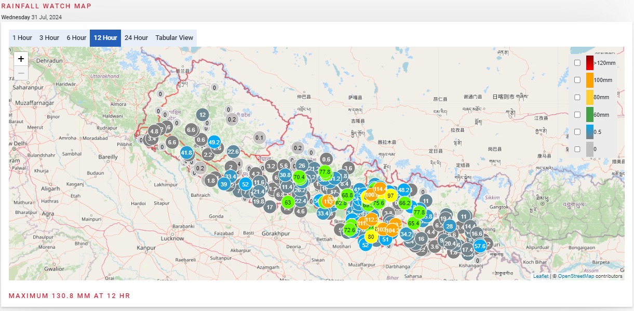Click the green 63 station marker
Viewport: 634px width, 311px height.
(288, 202)
